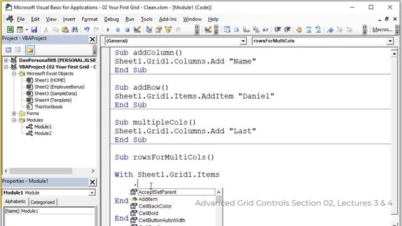Click Design Mode icon right after Reset
This screenshot has height=226, width=402.
point(137,30)
